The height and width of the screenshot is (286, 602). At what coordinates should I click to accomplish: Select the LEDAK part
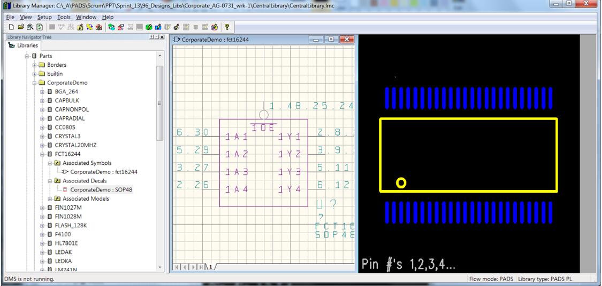[63, 252]
